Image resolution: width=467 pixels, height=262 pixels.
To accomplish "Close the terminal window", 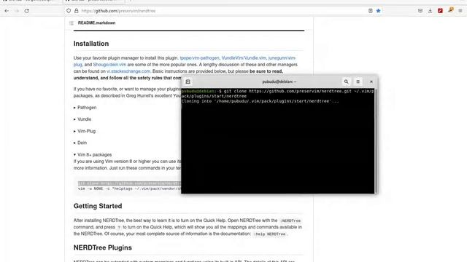I will pos(371,82).
